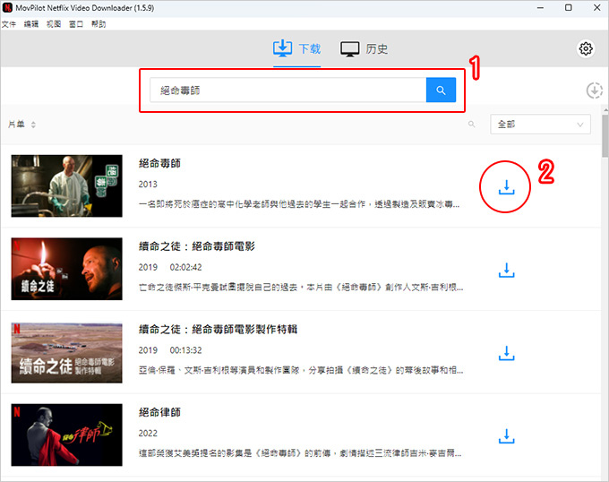Image resolution: width=609 pixels, height=482 pixels.
Task: Open the 编辑 menu
Action: 31,24
